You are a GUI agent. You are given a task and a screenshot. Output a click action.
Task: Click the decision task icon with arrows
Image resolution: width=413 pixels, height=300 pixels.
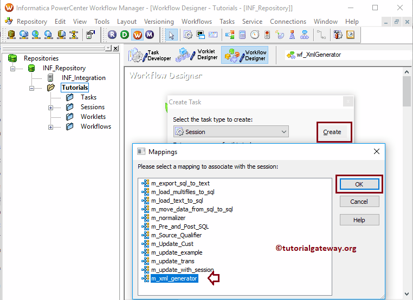click(230, 35)
